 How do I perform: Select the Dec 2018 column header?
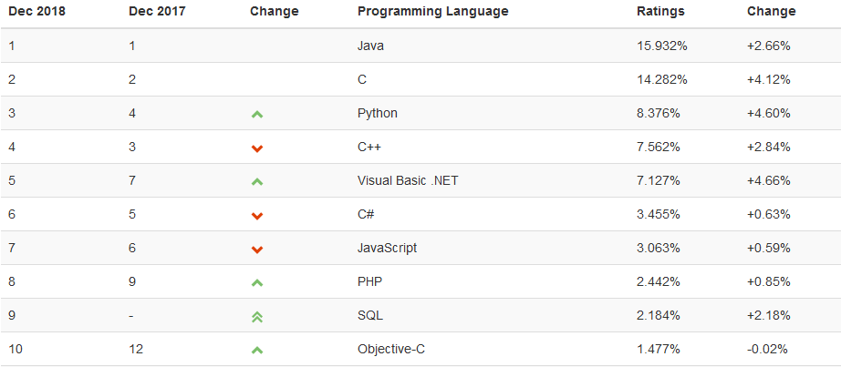[37, 11]
